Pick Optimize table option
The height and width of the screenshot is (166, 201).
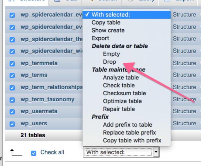click(122, 101)
